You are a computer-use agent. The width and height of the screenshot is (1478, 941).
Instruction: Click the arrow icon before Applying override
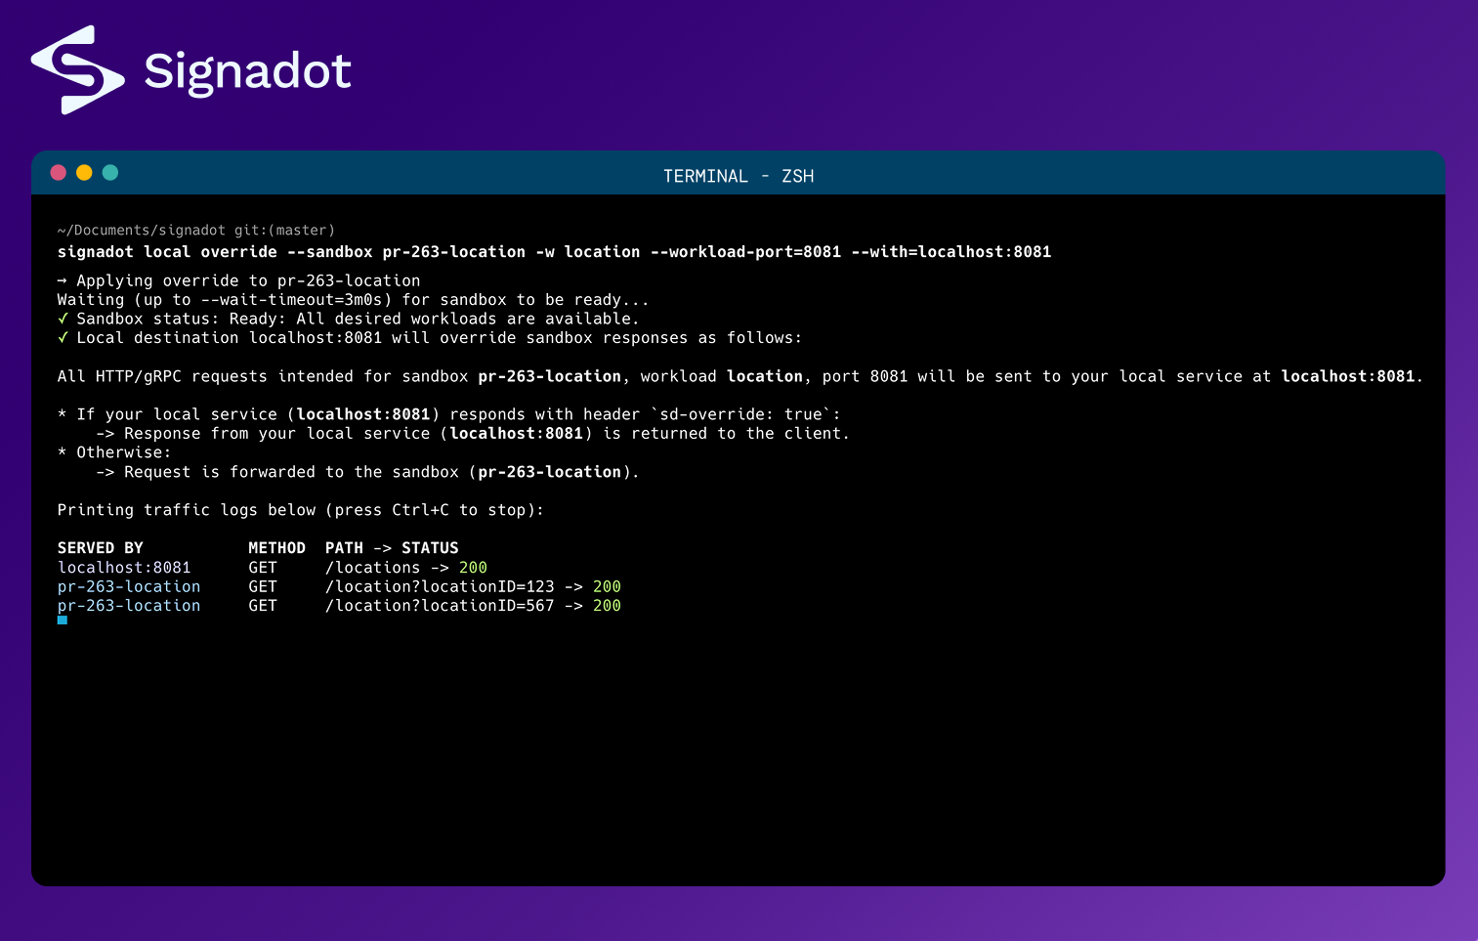(63, 280)
